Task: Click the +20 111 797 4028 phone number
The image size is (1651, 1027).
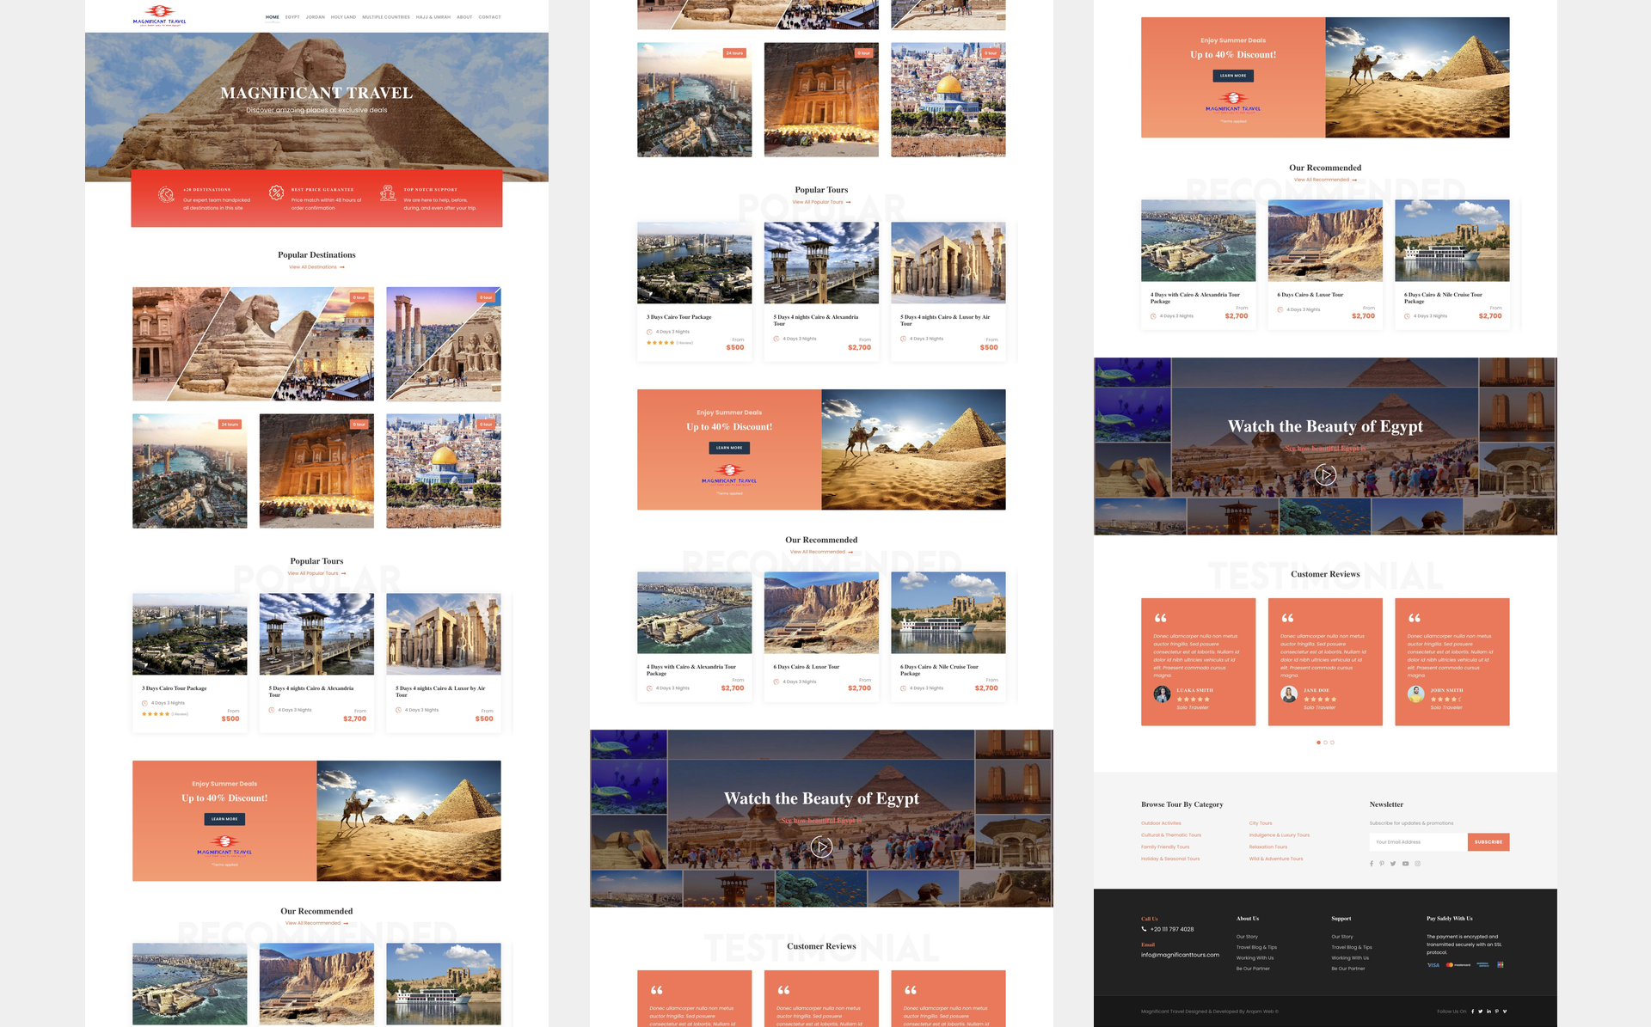Action: (x=1172, y=929)
